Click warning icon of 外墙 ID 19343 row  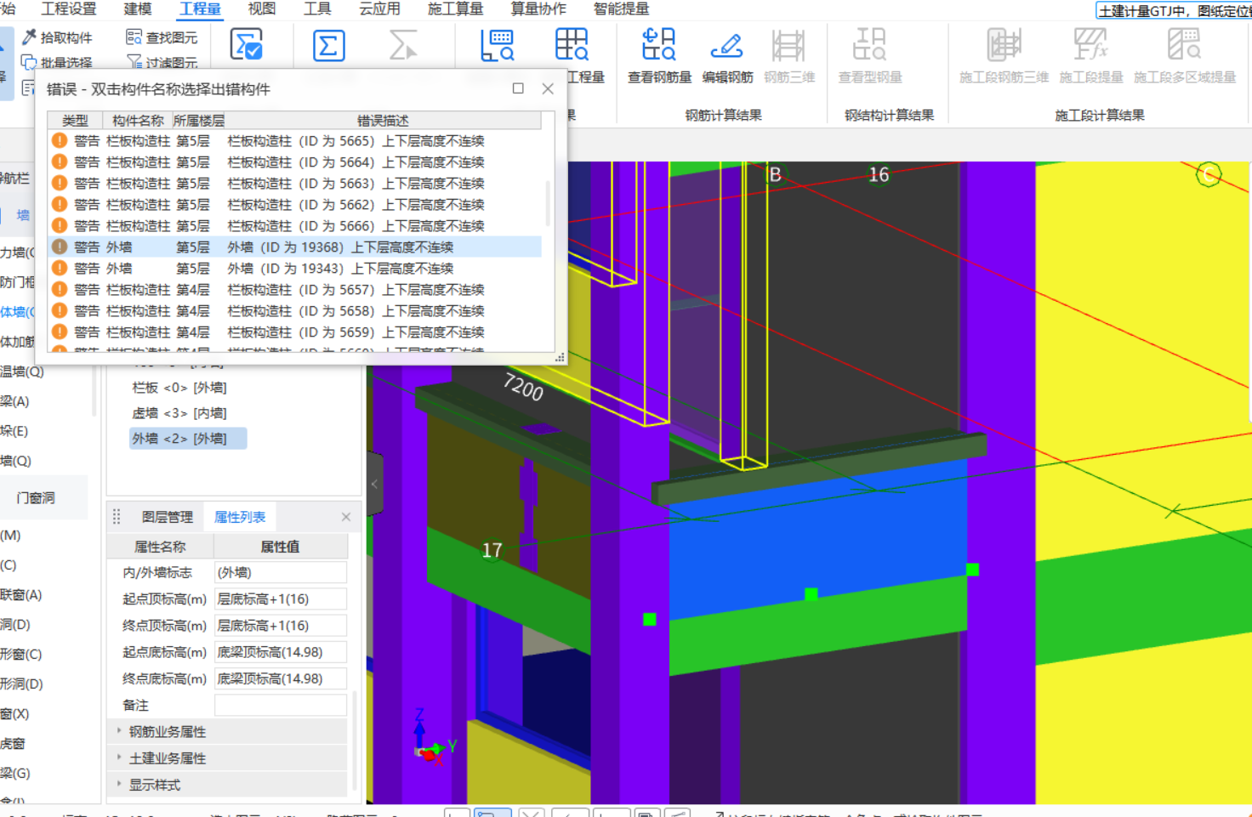[x=60, y=268]
